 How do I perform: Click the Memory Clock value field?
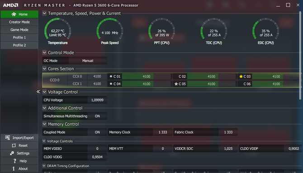click(163, 132)
